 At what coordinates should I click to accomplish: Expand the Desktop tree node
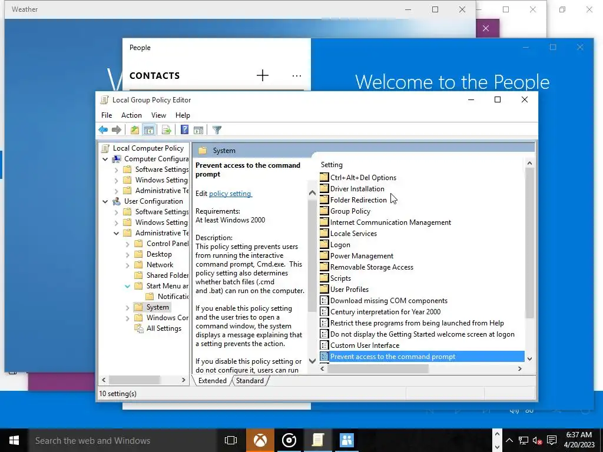pos(127,254)
